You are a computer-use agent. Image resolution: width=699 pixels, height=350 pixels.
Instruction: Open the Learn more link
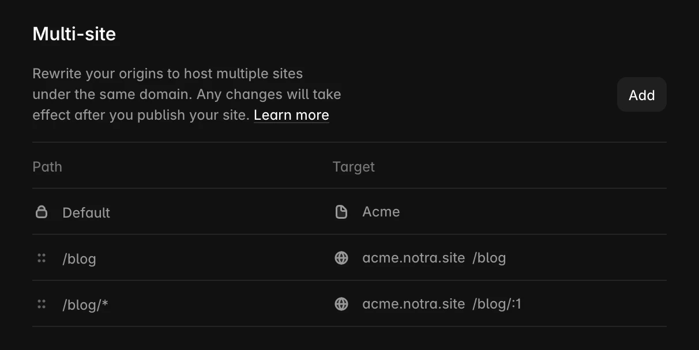[x=291, y=115]
